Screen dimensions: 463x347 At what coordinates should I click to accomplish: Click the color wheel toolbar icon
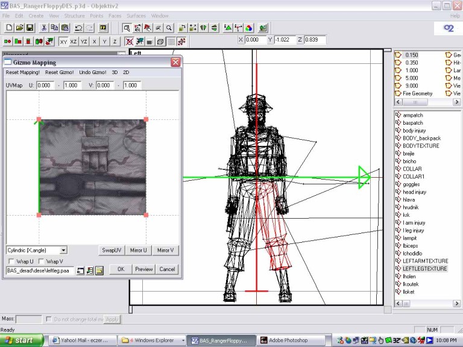[248, 28]
